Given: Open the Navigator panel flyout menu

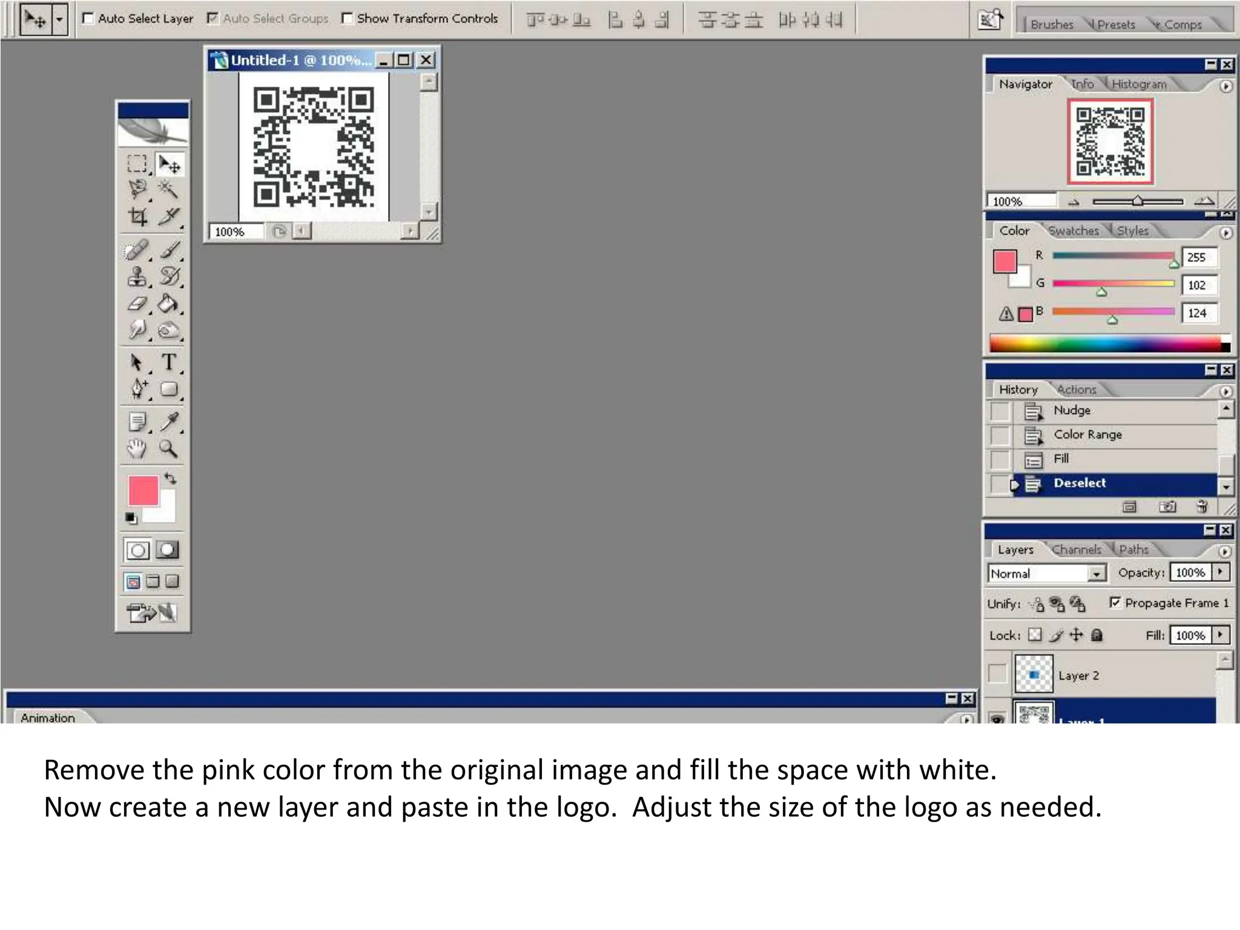Looking at the screenshot, I should (1225, 87).
